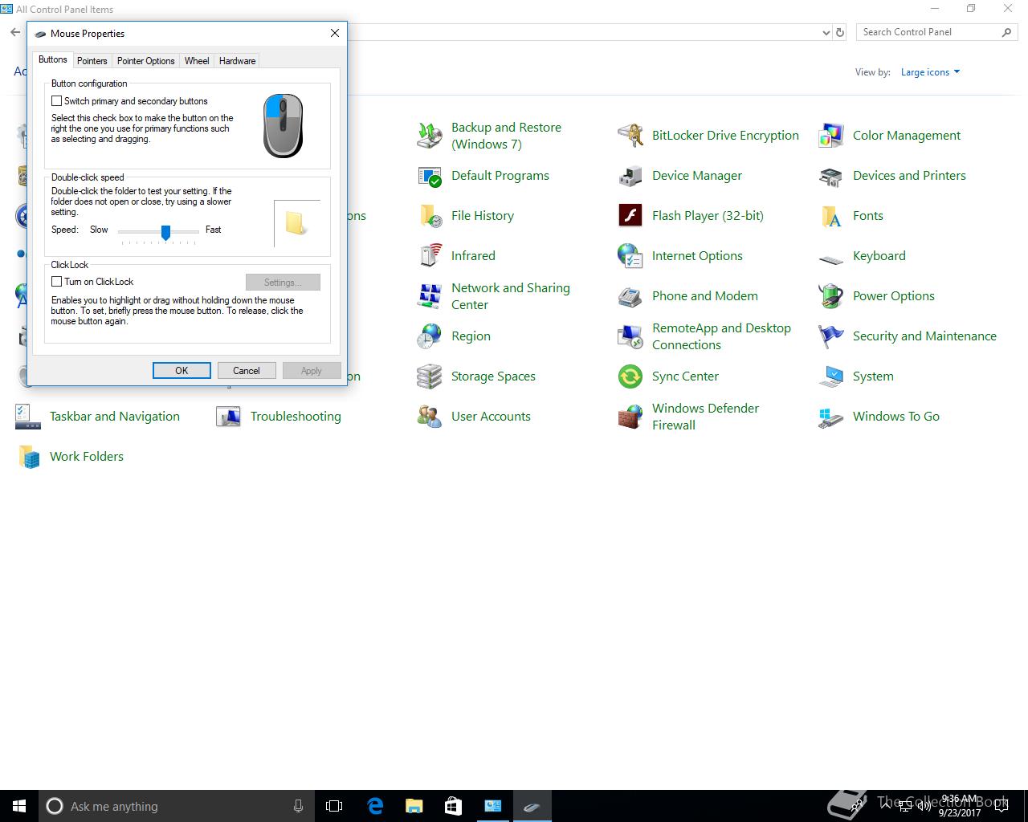The width and height of the screenshot is (1028, 822).
Task: Check the Turn on ClickLock box
Action: coord(56,282)
